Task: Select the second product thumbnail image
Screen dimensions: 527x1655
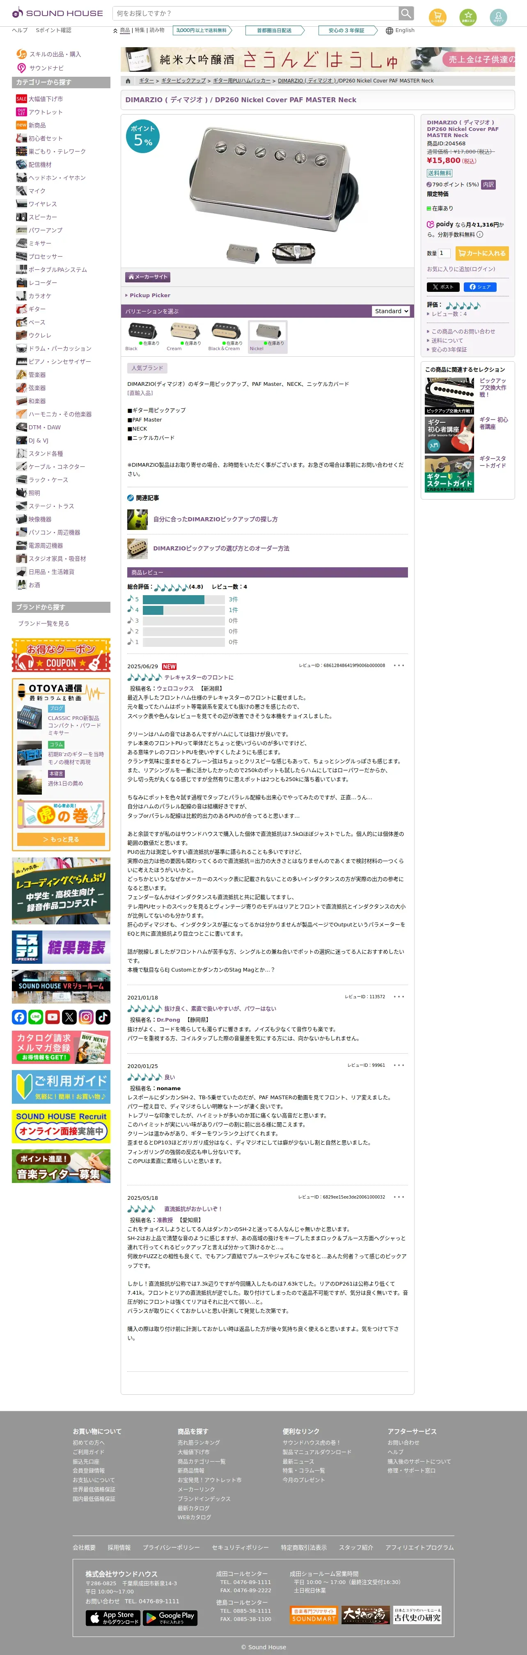Action: point(294,252)
